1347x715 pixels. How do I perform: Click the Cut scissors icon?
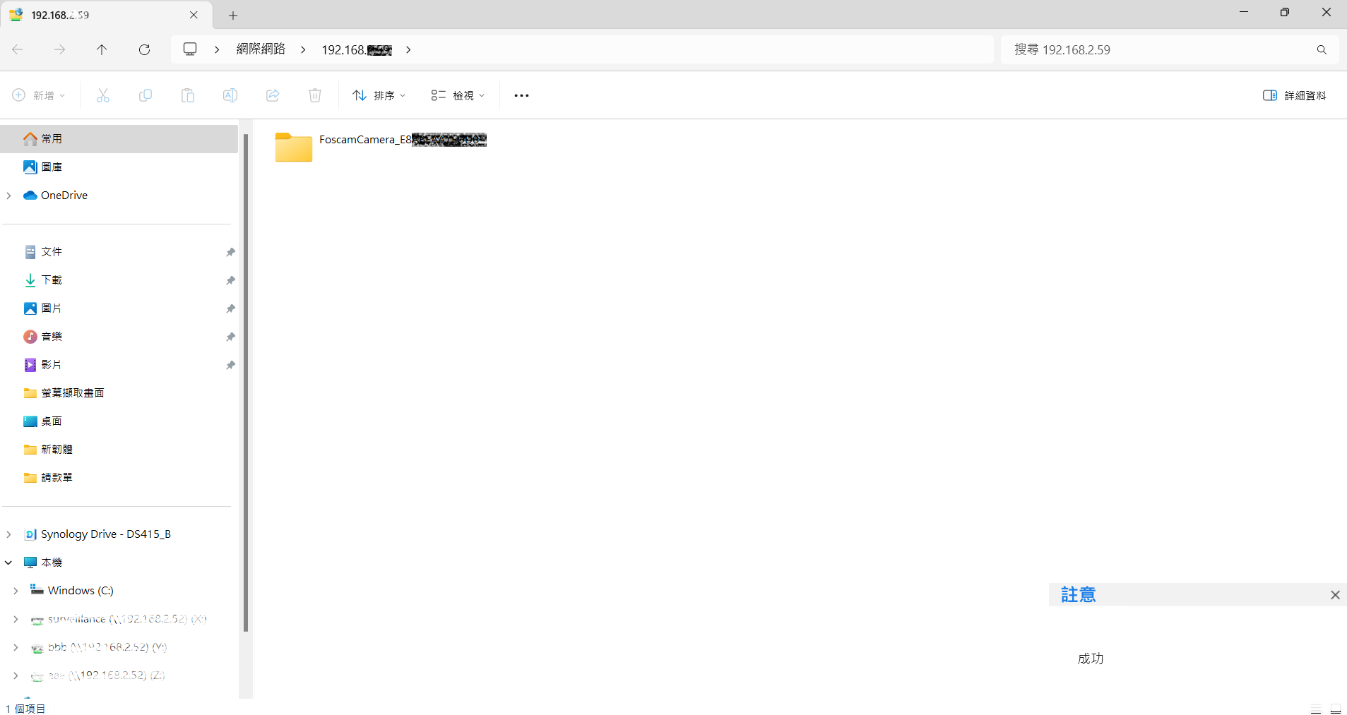(x=103, y=95)
